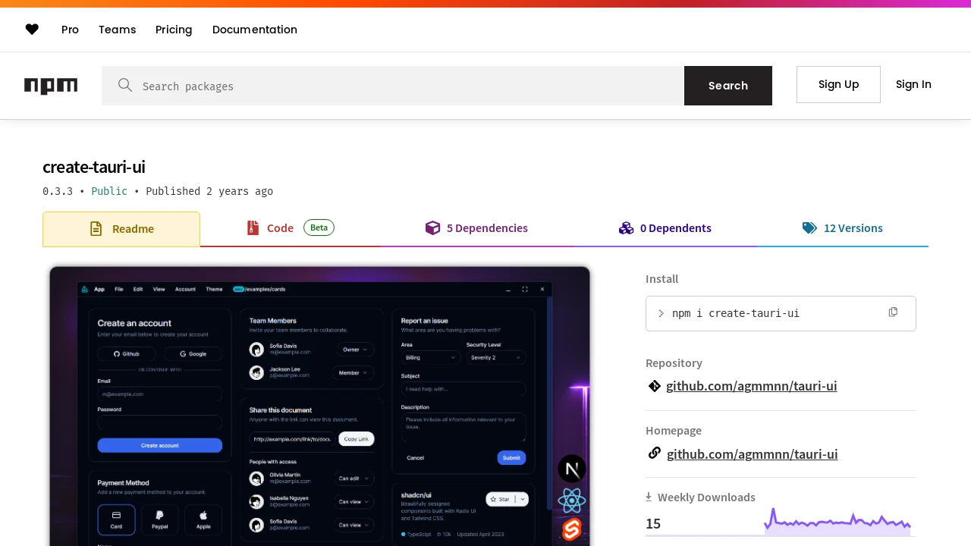Click the version number 0.3.3
The width and height of the screenshot is (971, 546).
tap(58, 191)
